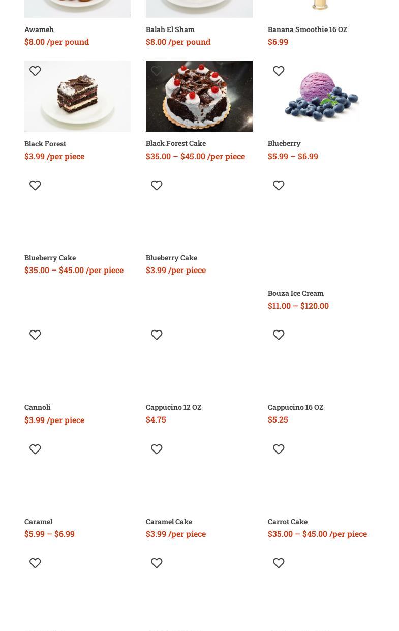Open the Carrot Cake product title
The height and width of the screenshot is (631, 399).
coord(288,522)
